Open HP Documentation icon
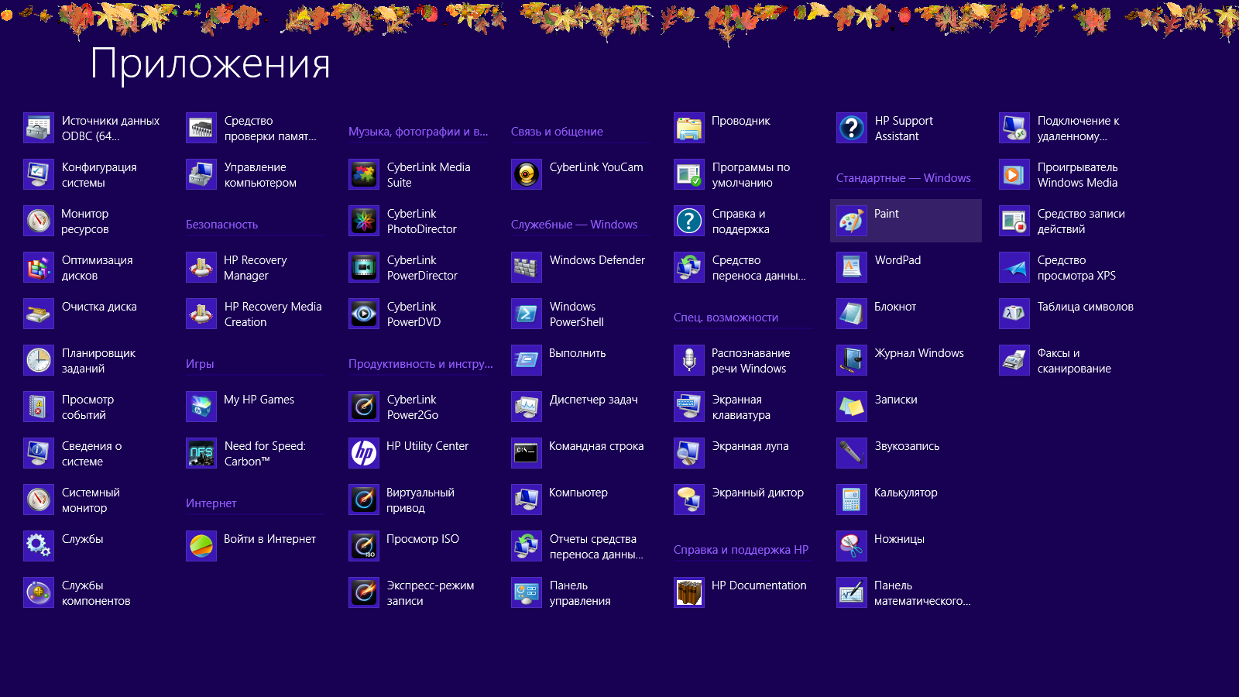1239x697 pixels. 689,592
